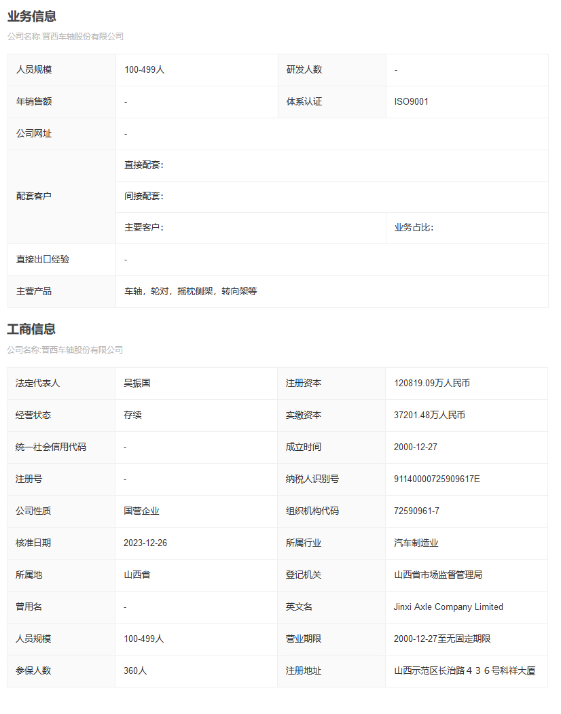Select 100-499人 value in 业务信息 table

coord(145,69)
